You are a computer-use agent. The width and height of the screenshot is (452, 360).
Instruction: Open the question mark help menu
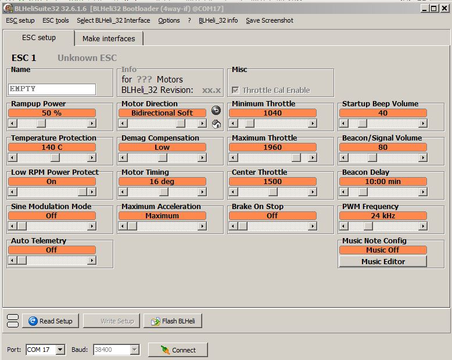click(189, 20)
